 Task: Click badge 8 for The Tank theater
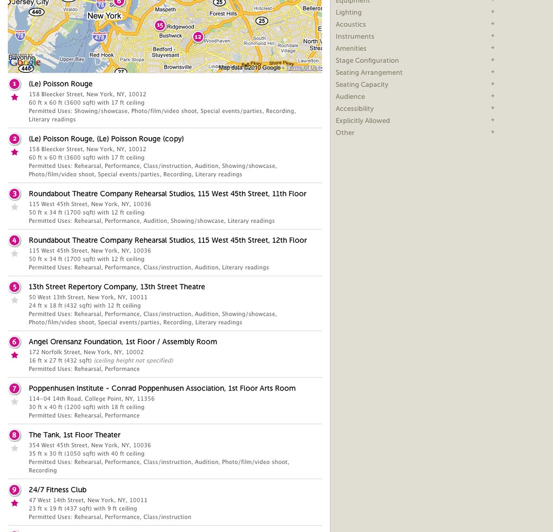tap(14, 435)
